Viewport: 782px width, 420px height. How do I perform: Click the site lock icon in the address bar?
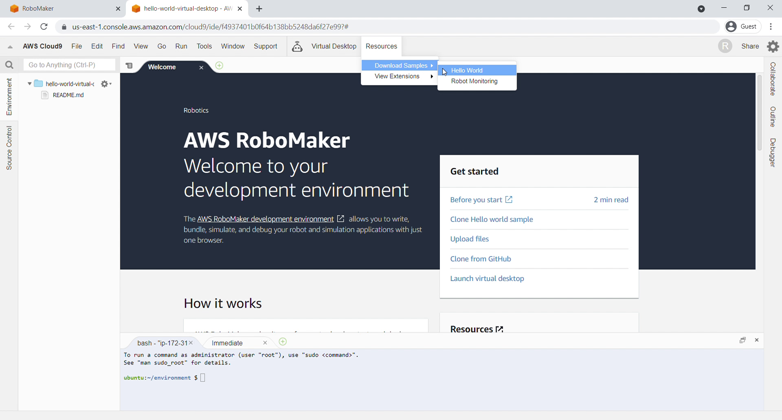(64, 27)
